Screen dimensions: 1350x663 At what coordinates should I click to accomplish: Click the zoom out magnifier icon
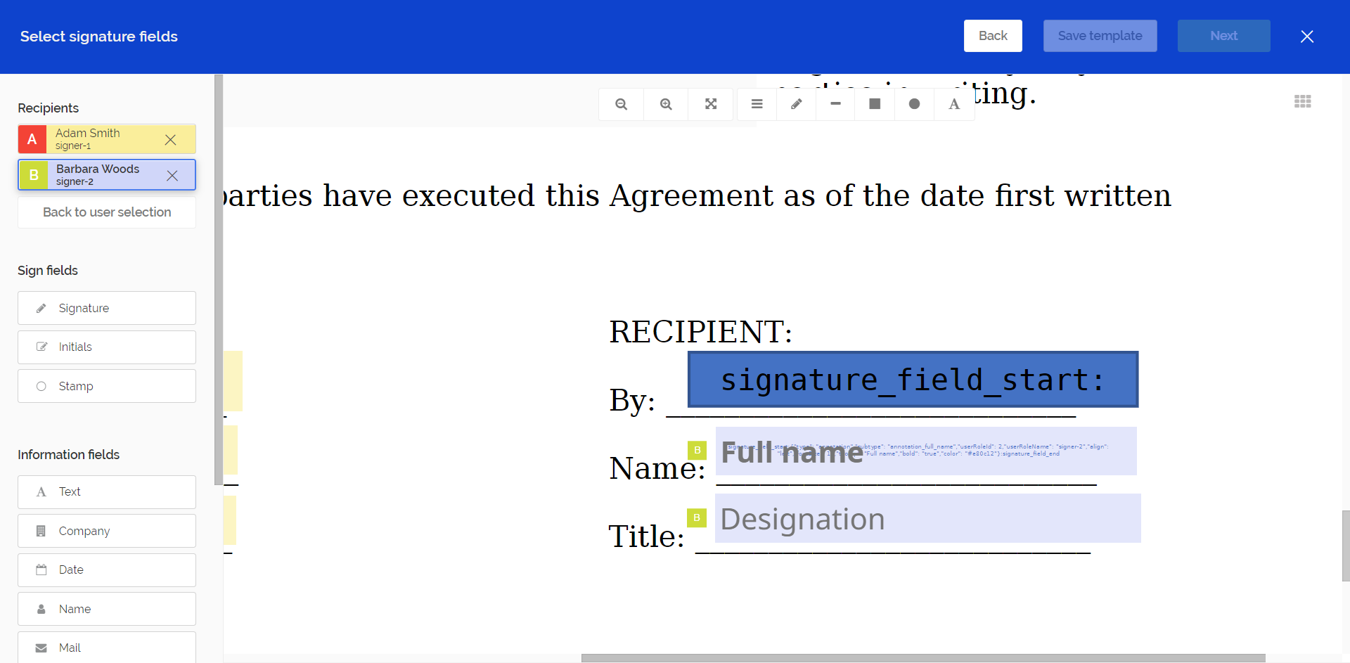621,104
